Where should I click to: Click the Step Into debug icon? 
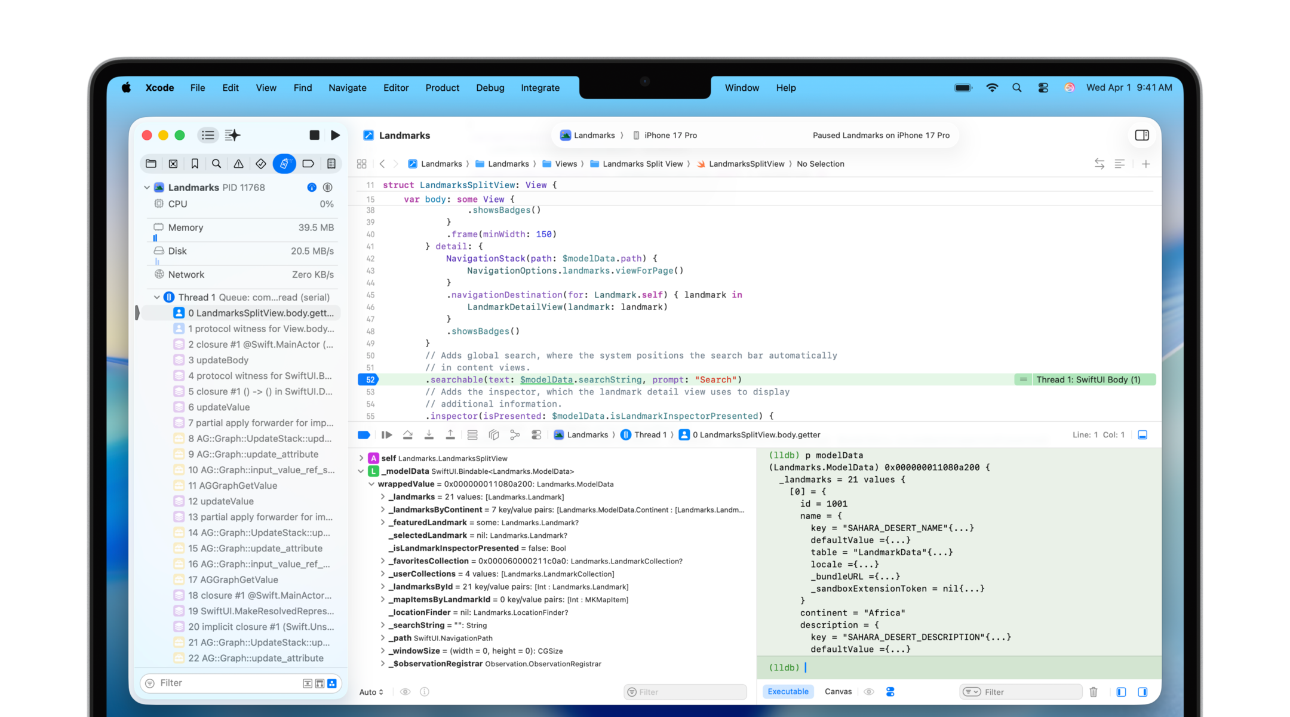[429, 435]
